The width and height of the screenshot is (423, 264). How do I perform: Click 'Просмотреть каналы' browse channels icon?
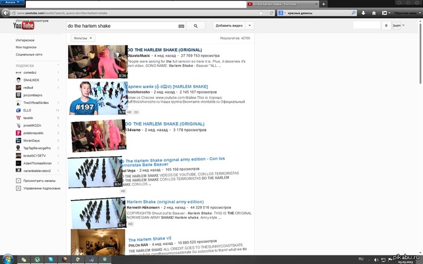point(18,181)
